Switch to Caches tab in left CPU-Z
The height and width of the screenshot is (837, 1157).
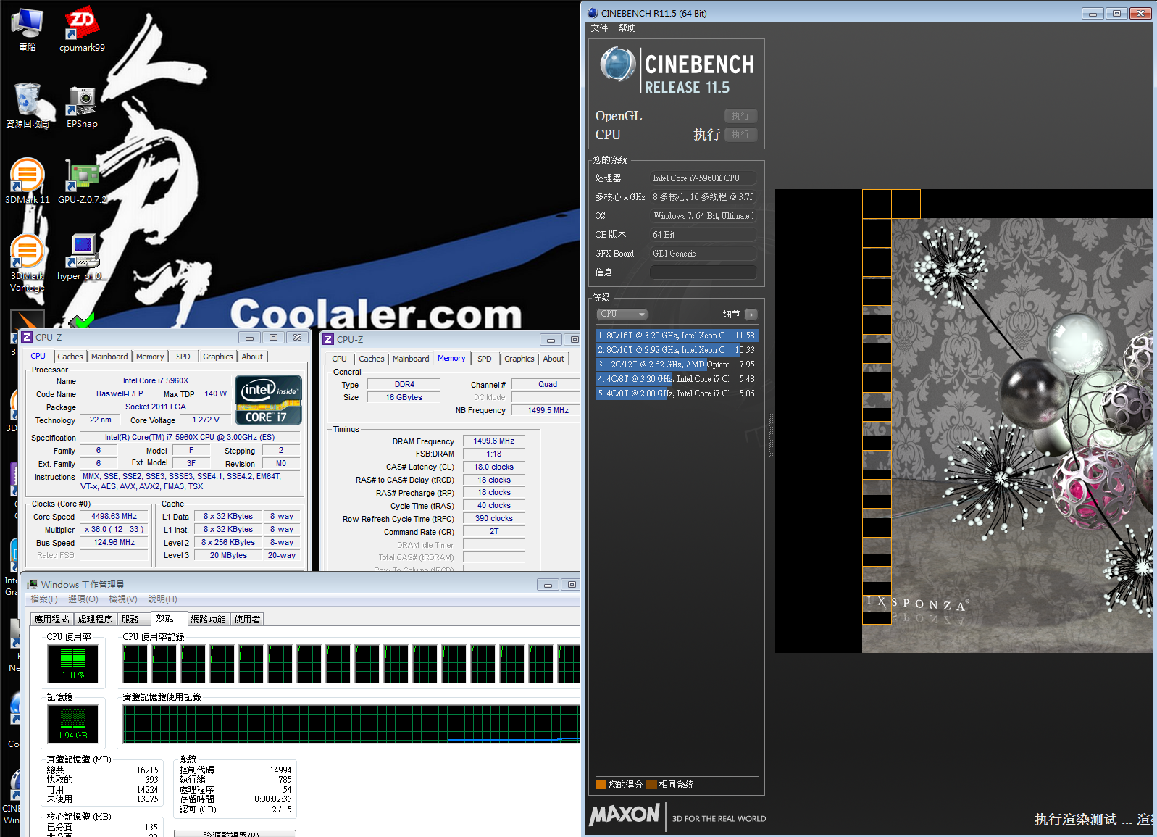click(x=70, y=357)
